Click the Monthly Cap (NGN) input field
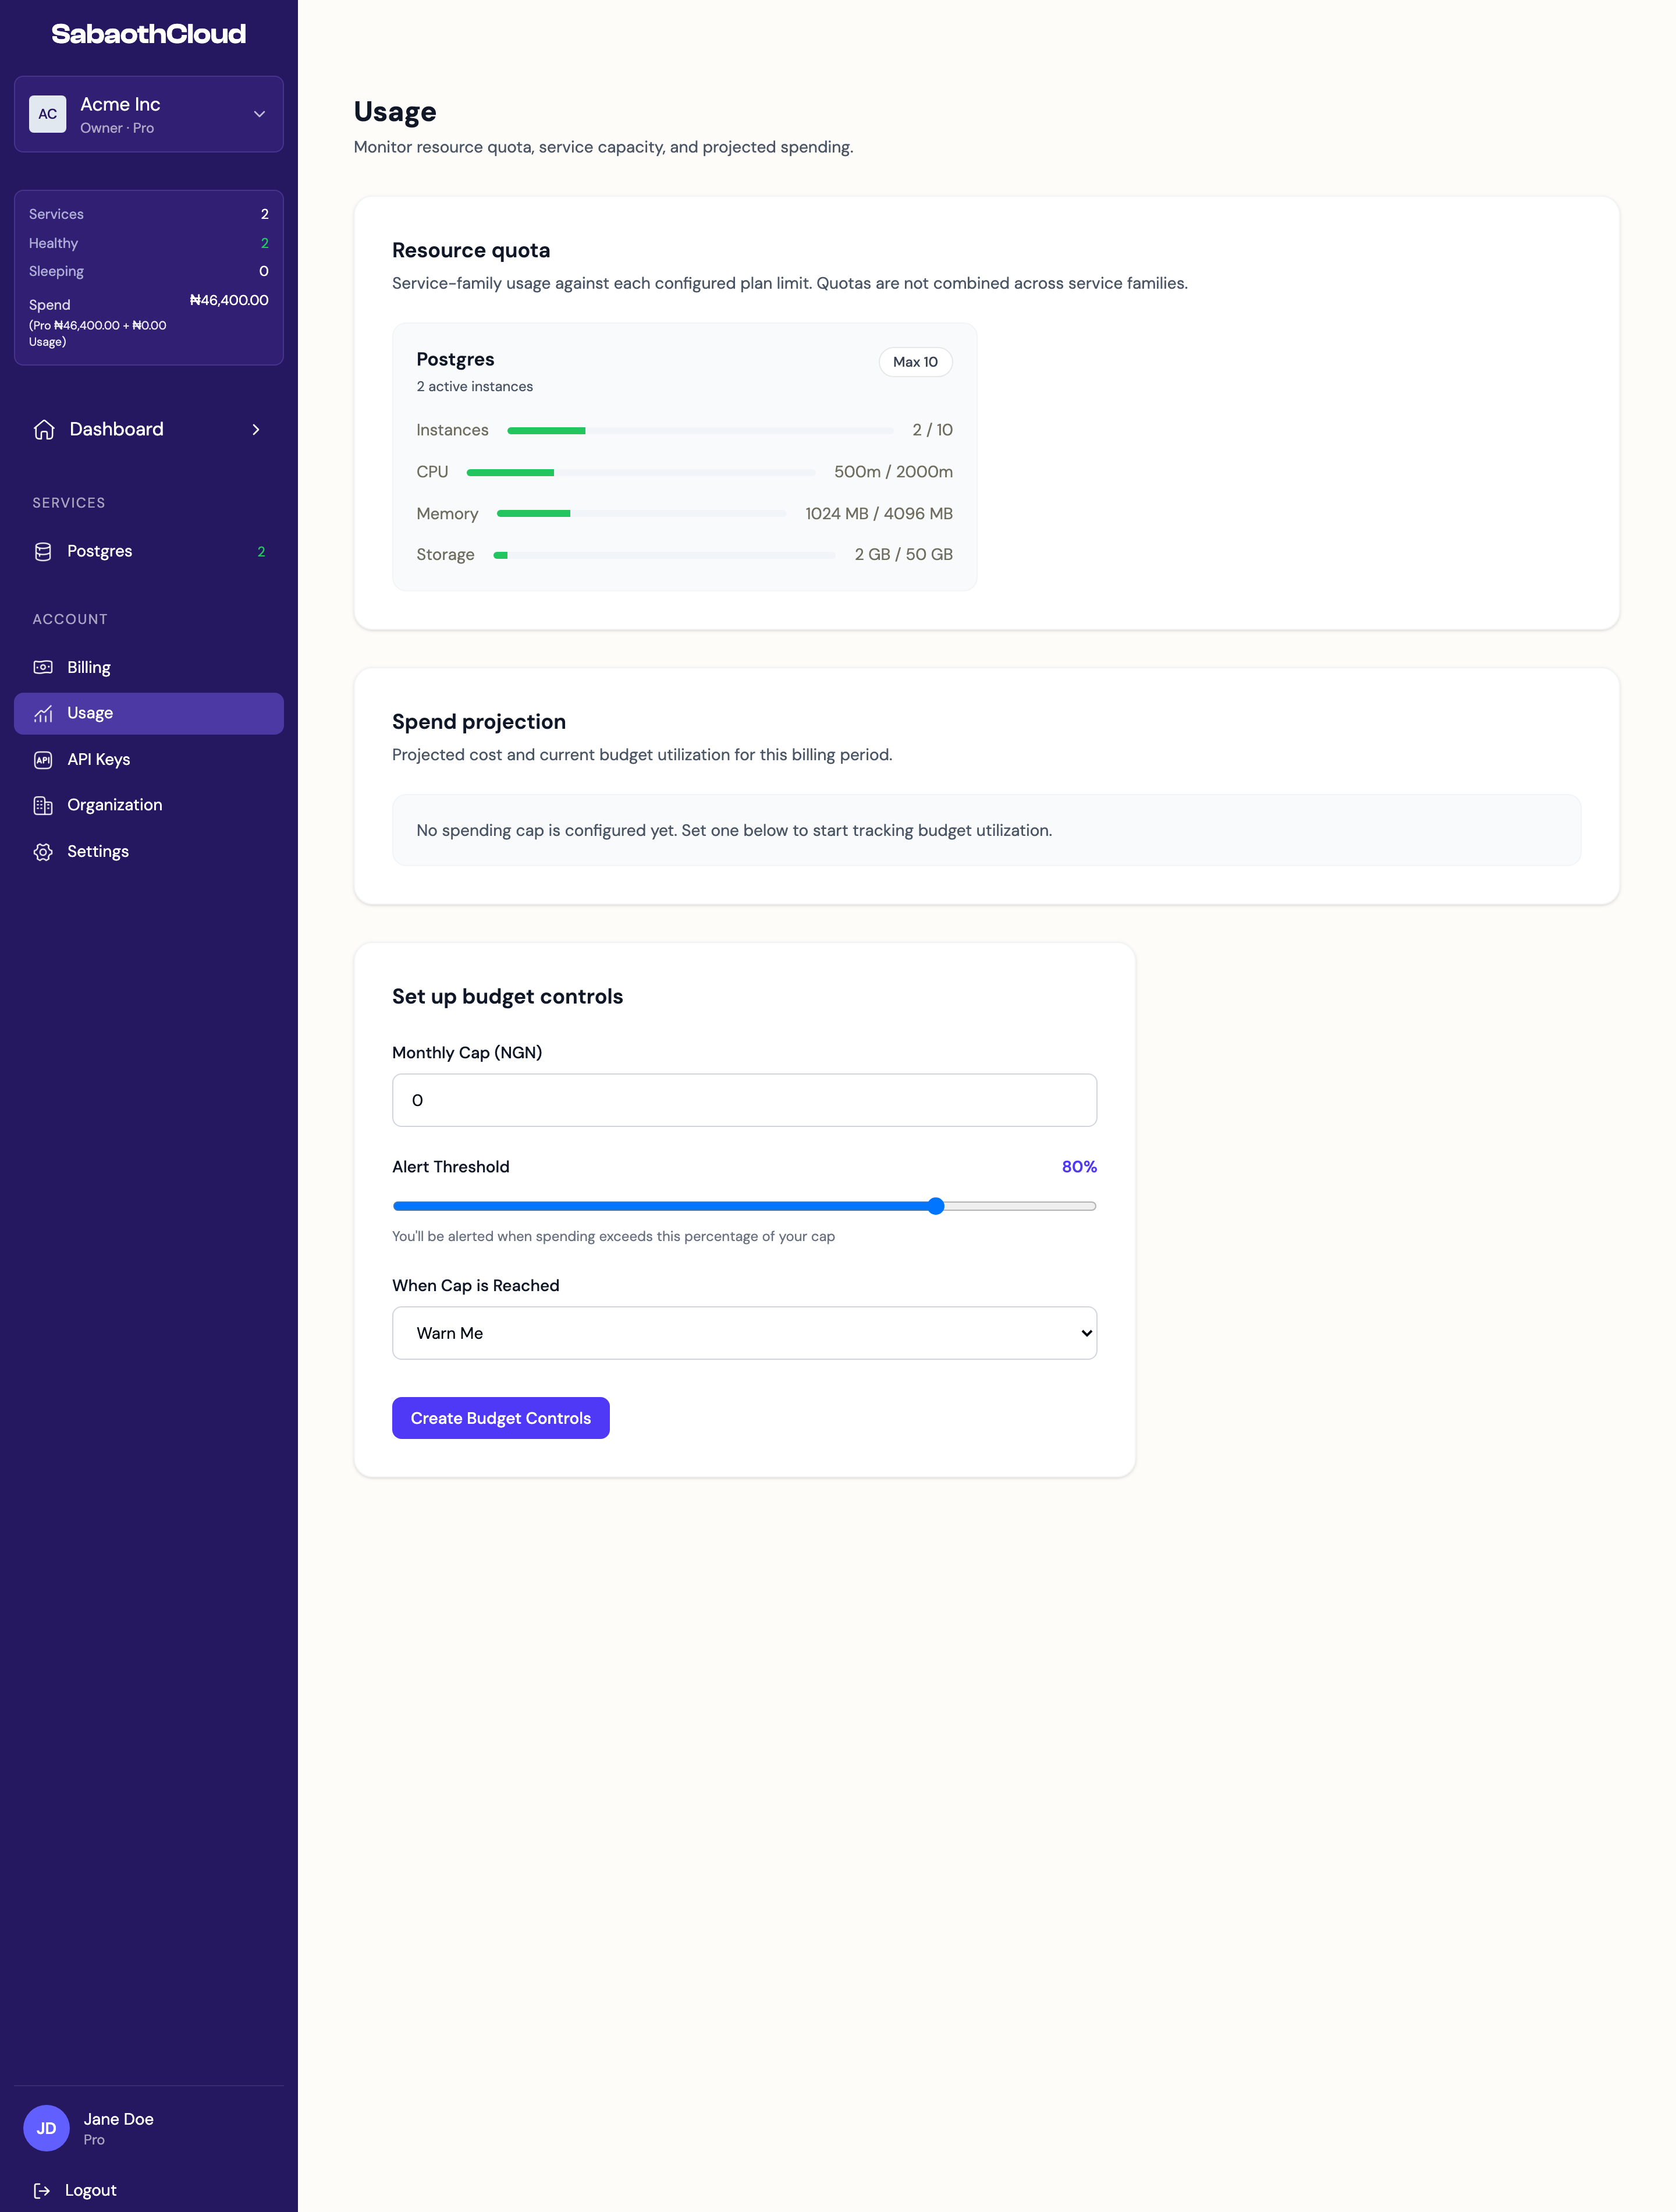 point(744,1100)
